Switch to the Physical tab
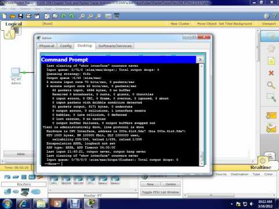The width and height of the screenshot is (279, 209). [46, 46]
